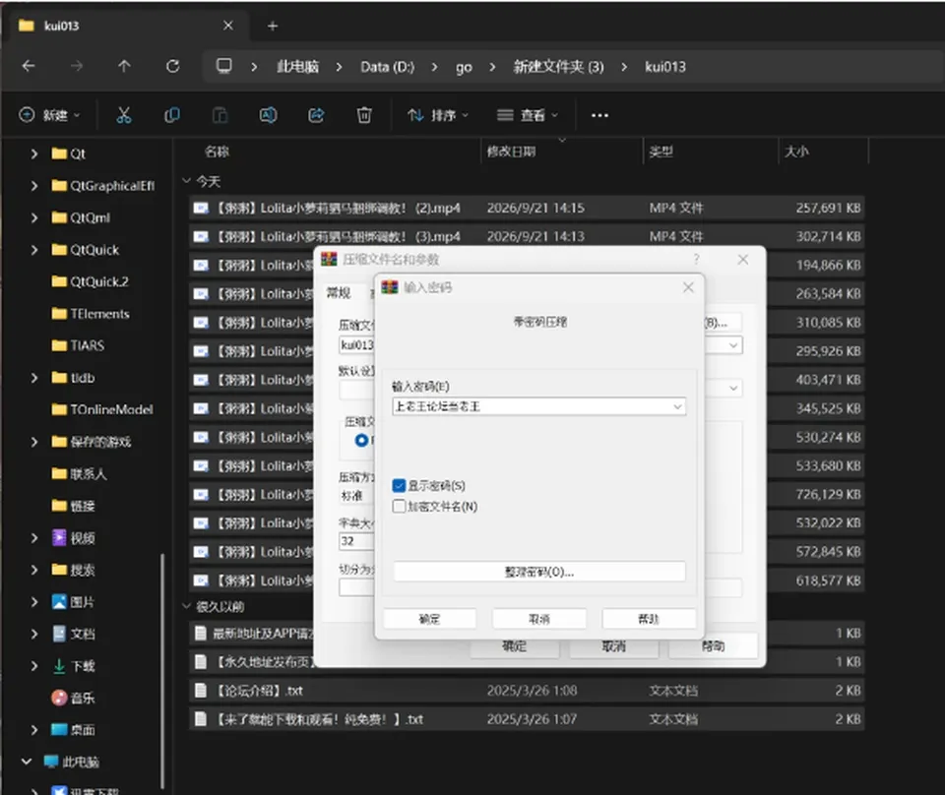Click the 此电脑 breadcrumb segment
Screen dimensions: 945x795
297,66
